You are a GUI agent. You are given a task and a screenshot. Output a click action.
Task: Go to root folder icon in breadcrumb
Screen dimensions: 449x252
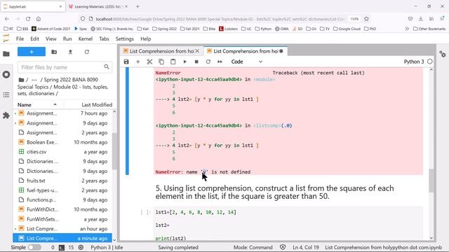(21, 80)
